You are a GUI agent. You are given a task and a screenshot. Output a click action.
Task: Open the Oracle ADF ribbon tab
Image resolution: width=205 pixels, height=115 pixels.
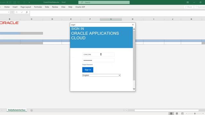click(80, 7)
